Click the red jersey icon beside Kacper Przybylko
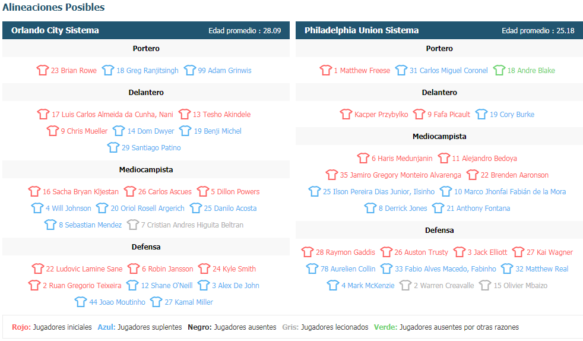The width and height of the screenshot is (583, 341). click(346, 114)
